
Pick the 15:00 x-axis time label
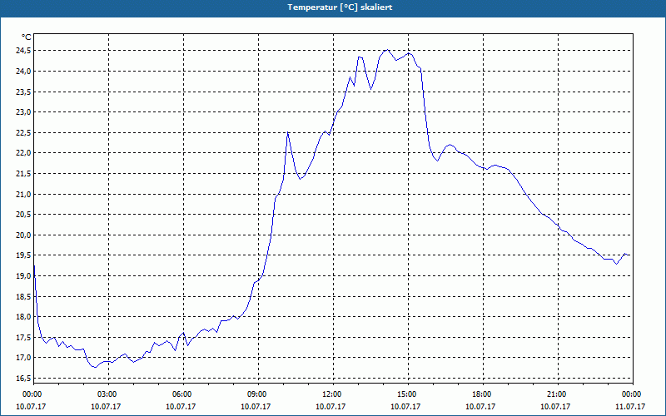click(405, 394)
